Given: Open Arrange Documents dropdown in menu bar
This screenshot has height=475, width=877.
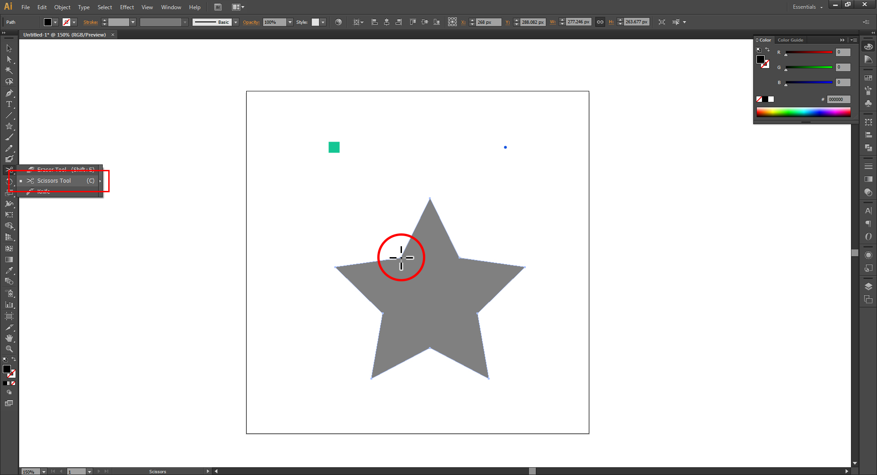Looking at the screenshot, I should click(x=238, y=7).
